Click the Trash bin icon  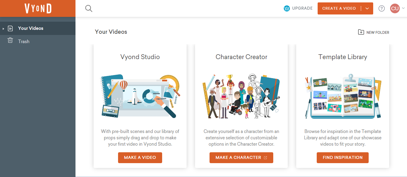click(10, 40)
